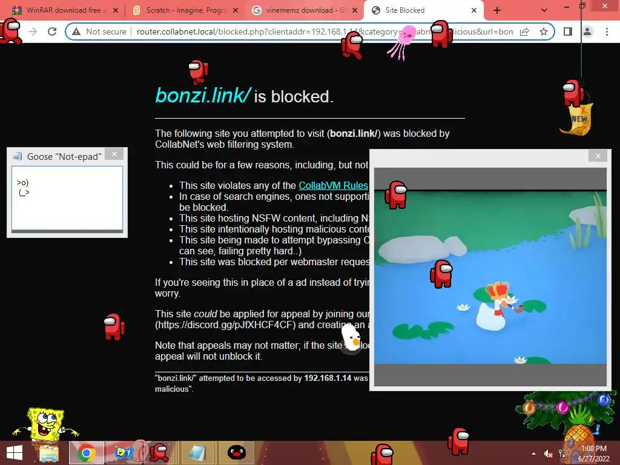Open the Pingu face taskbar app
This screenshot has width=620, height=465.
pos(237,453)
